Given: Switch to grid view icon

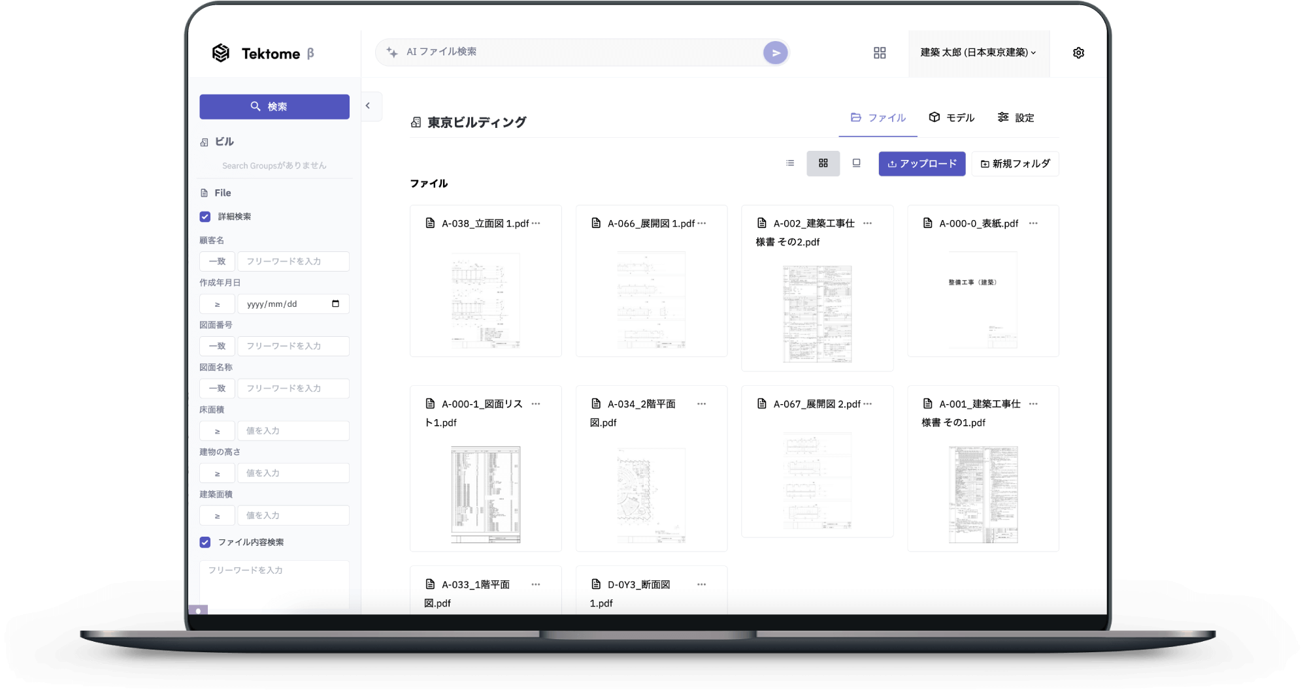Looking at the screenshot, I should point(823,163).
